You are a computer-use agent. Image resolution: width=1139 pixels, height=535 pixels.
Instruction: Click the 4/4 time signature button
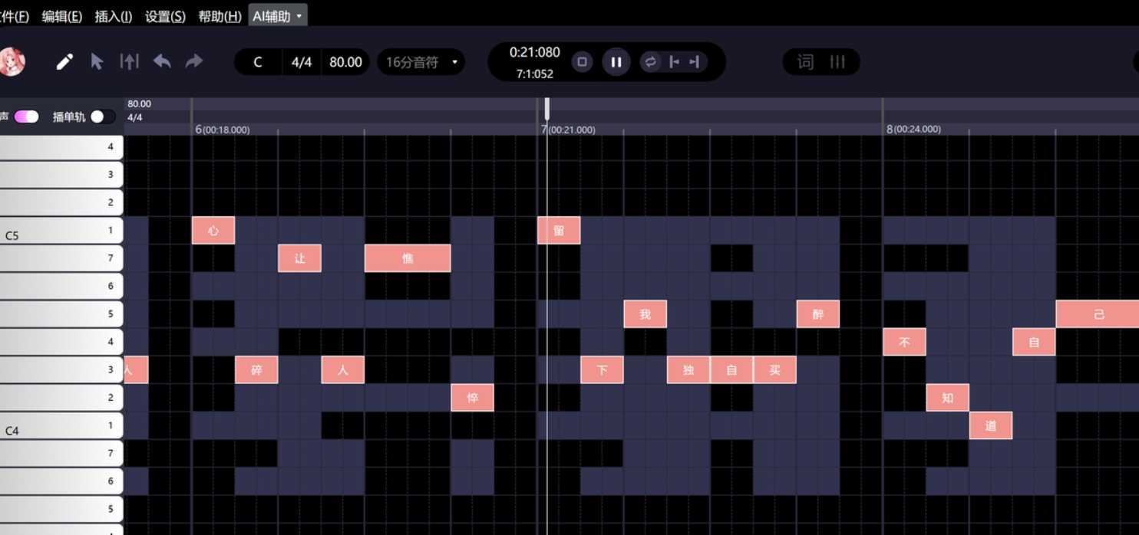tap(302, 62)
